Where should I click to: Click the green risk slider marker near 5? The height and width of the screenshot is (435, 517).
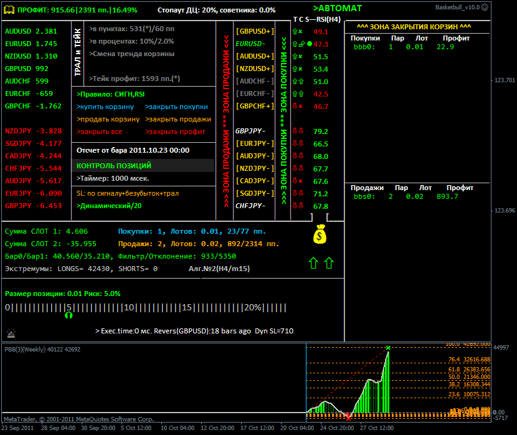tap(69, 315)
